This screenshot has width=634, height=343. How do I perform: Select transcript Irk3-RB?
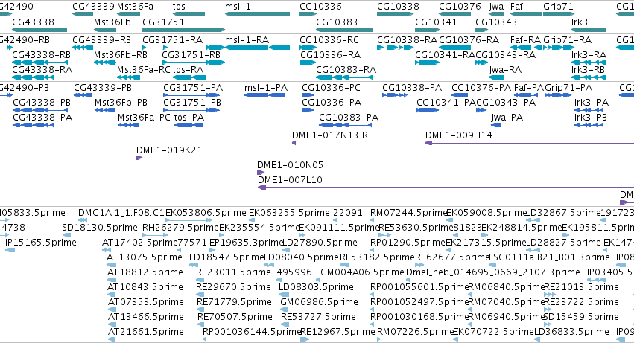click(589, 77)
